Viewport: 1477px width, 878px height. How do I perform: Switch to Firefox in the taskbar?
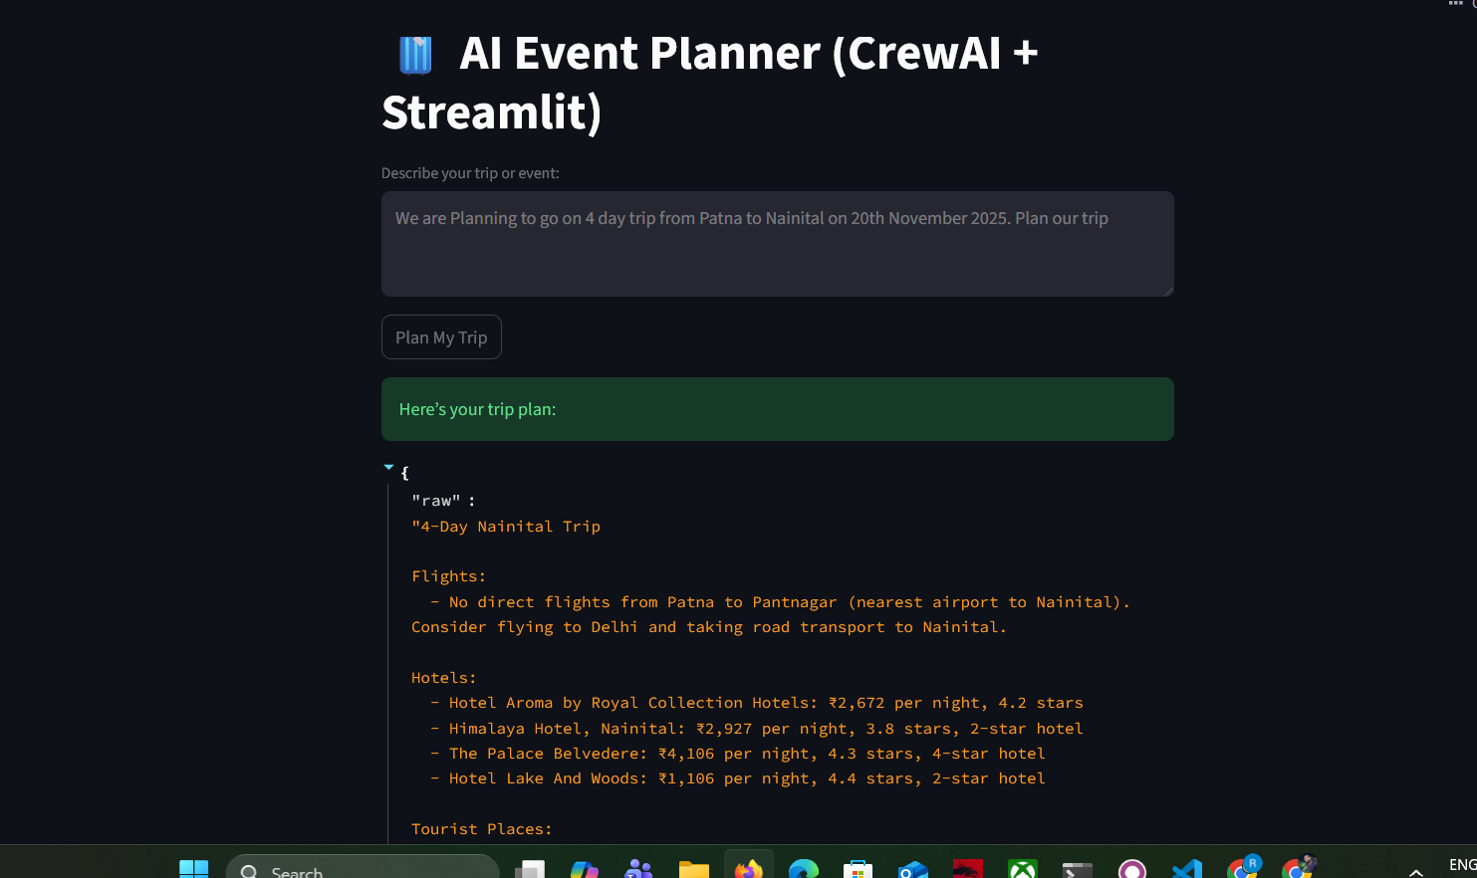coord(748,867)
